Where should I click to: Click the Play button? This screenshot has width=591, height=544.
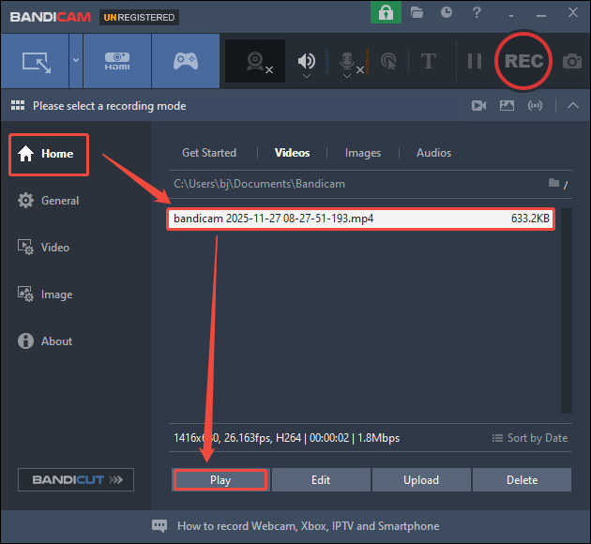pyautogui.click(x=220, y=480)
